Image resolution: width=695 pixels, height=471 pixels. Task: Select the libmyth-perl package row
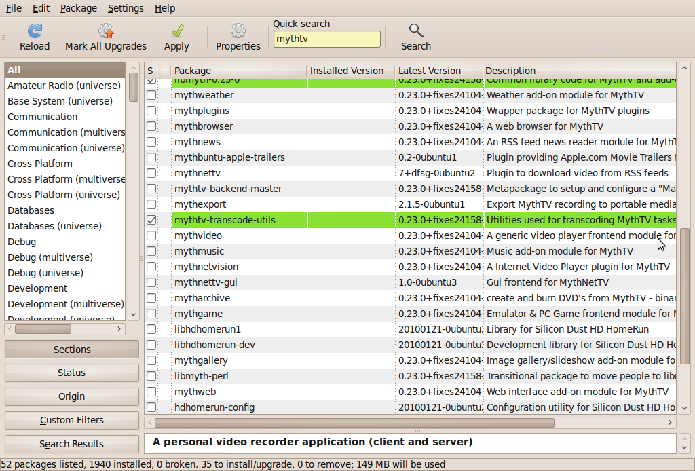(x=410, y=376)
